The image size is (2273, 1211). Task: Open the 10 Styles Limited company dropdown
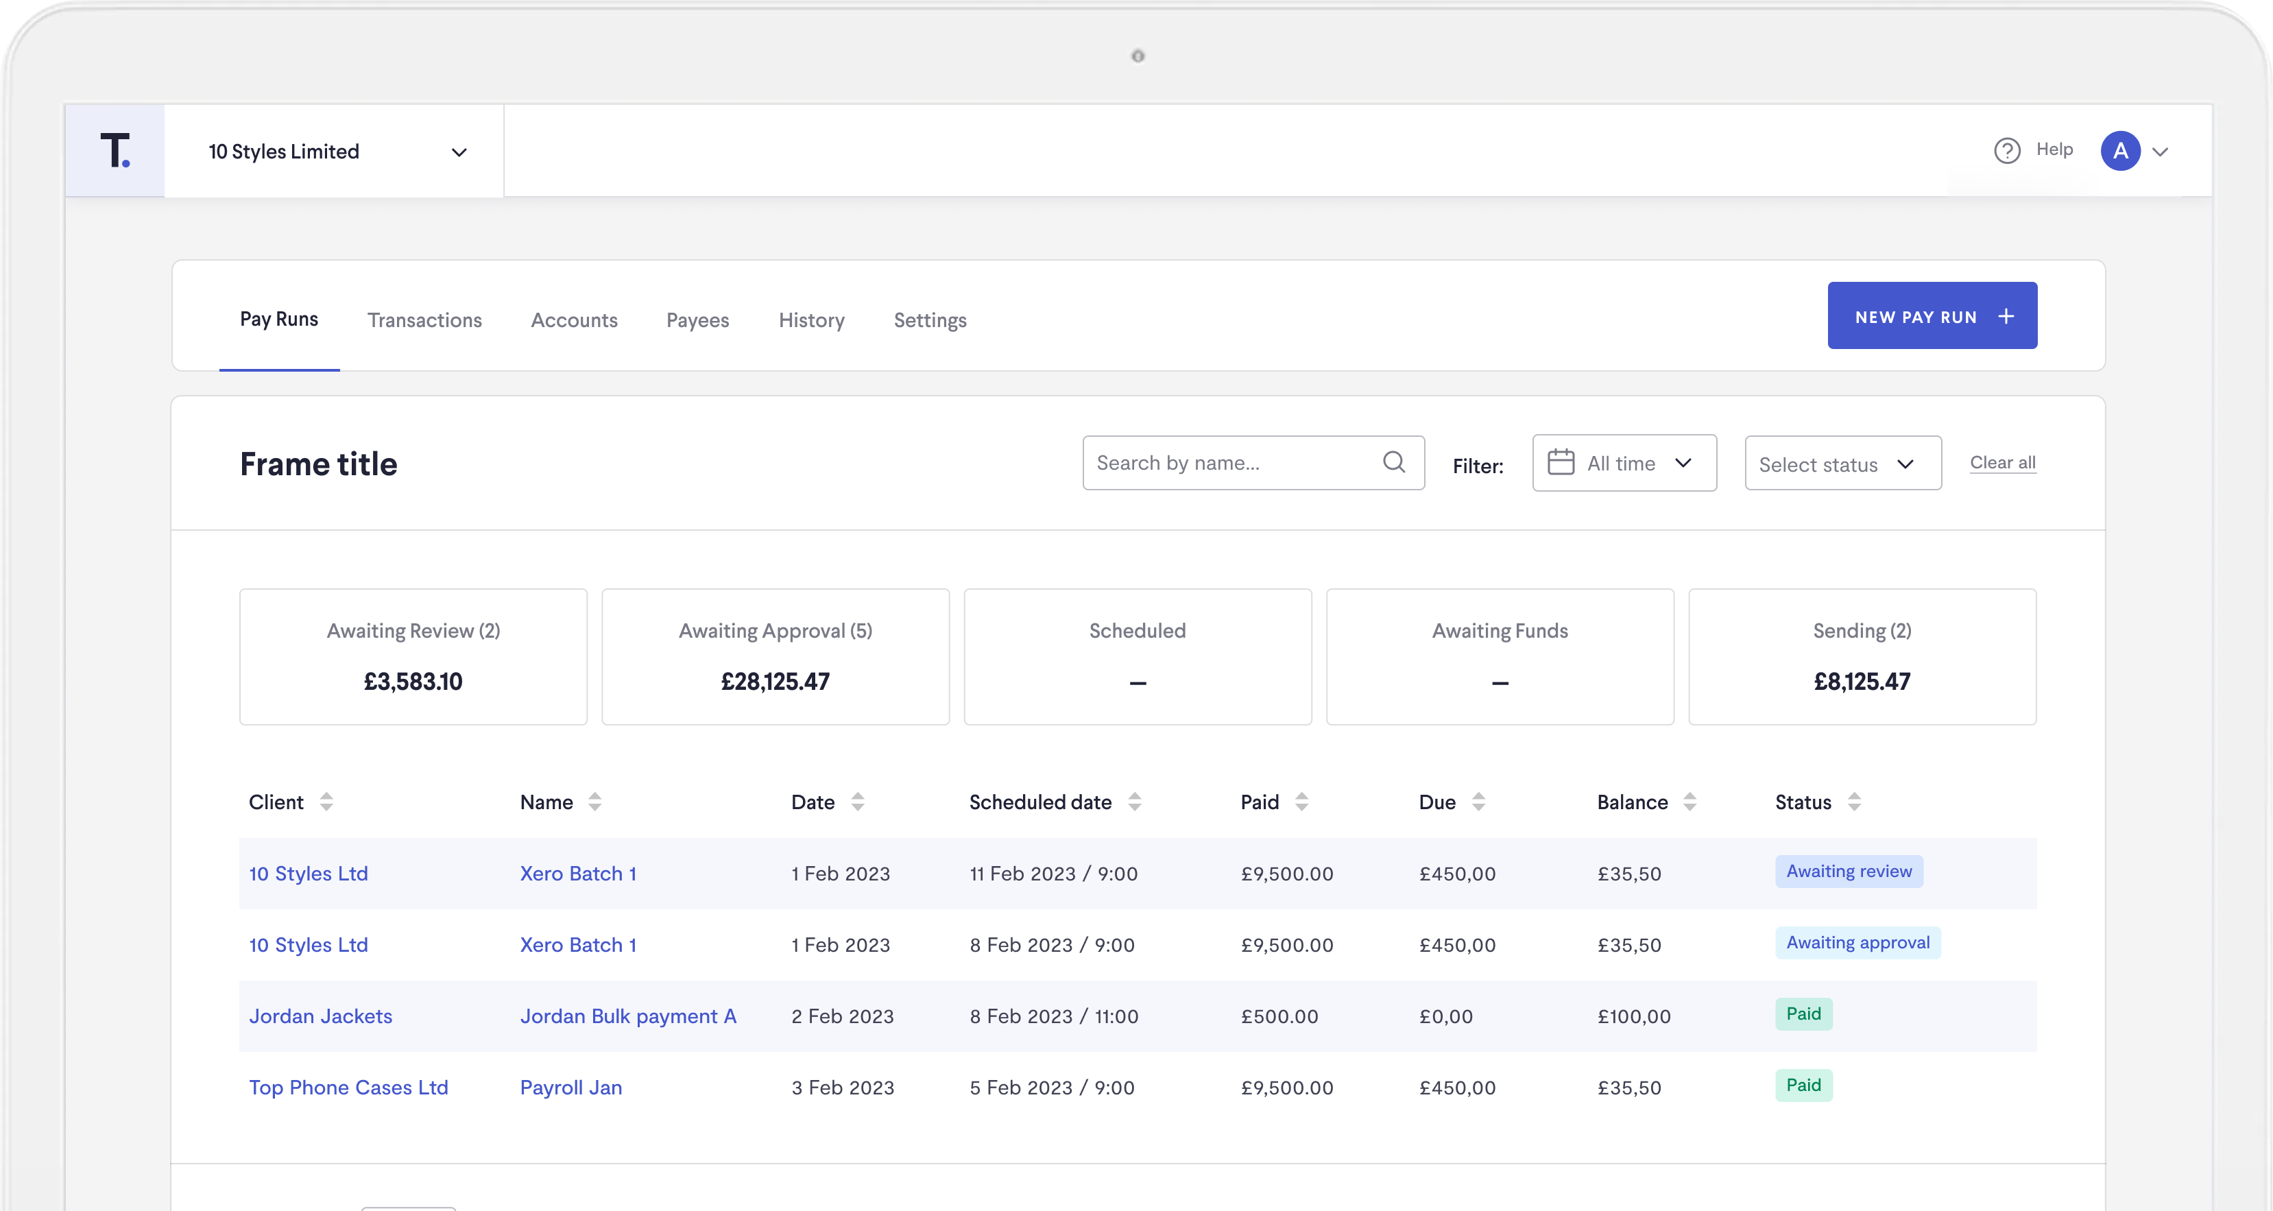[x=335, y=152]
